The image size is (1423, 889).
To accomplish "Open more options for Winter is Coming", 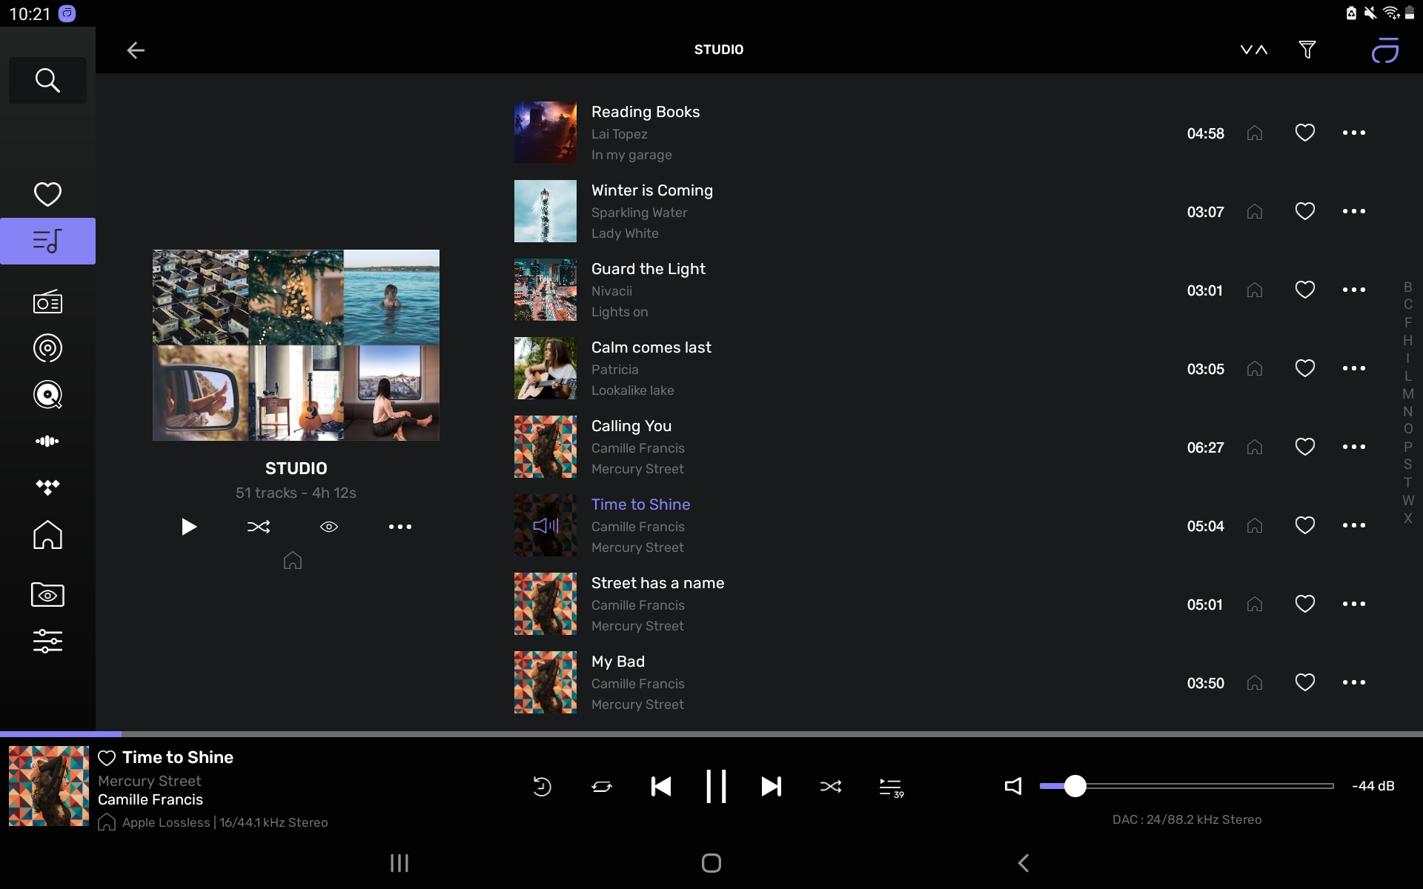I will coord(1354,211).
